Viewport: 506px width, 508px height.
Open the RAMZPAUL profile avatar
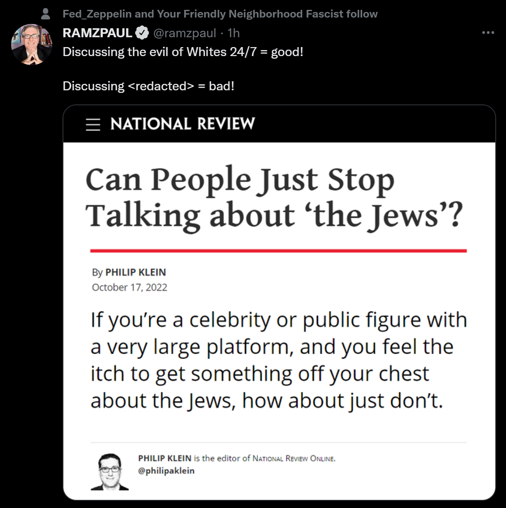[x=31, y=45]
